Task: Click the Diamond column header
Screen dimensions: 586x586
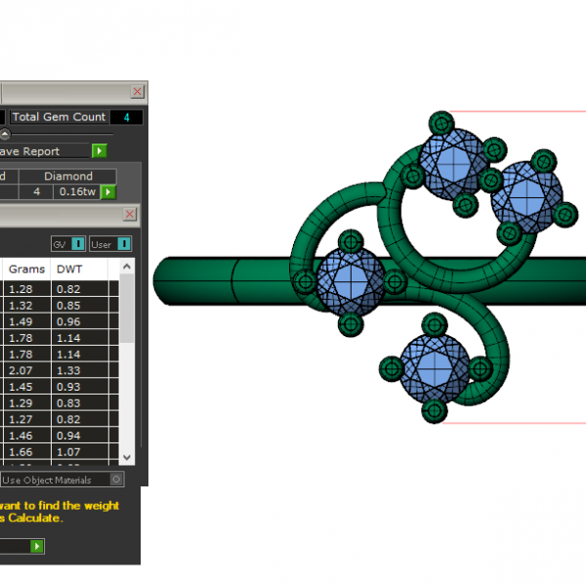Action: pyautogui.click(x=68, y=176)
